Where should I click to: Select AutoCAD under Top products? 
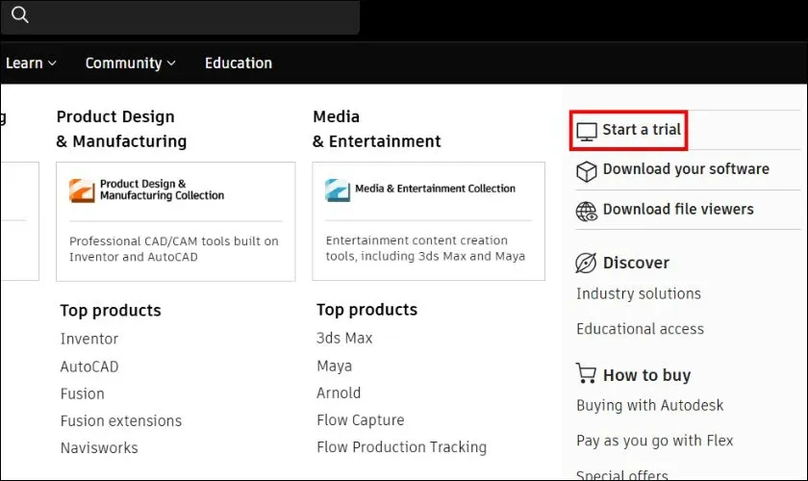point(89,367)
